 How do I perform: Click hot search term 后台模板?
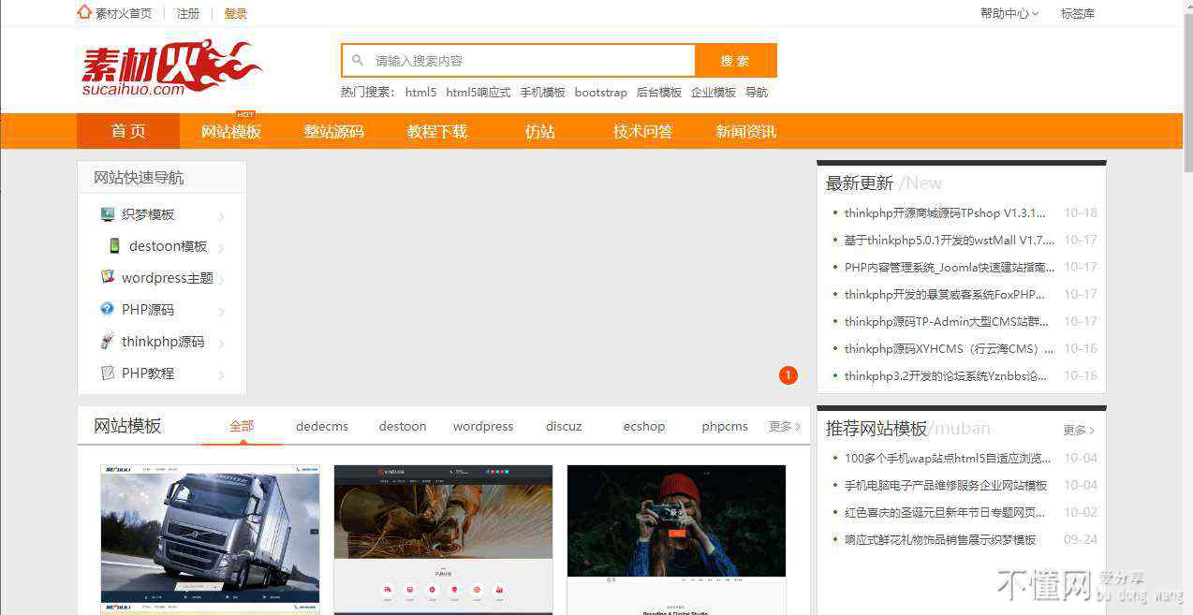coord(659,92)
